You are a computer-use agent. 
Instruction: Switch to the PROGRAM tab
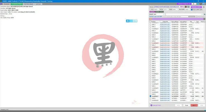click(7, 4)
